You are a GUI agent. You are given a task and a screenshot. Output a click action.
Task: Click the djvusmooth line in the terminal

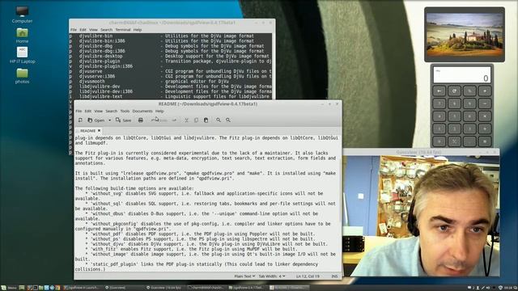pos(171,82)
